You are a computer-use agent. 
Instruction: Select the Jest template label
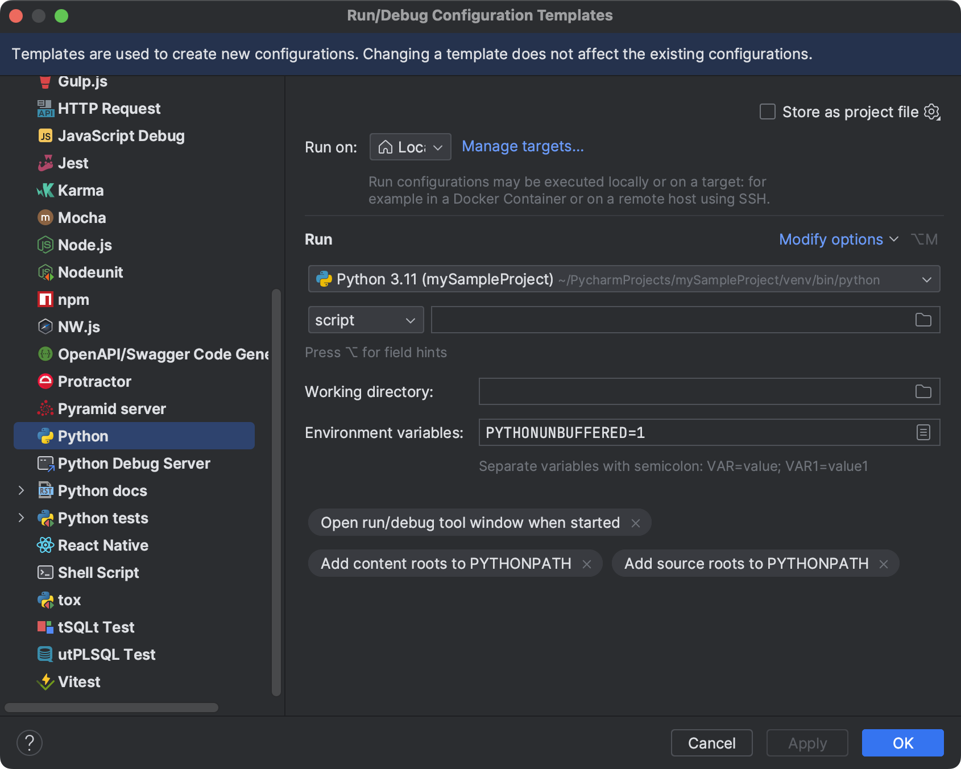[x=73, y=163]
